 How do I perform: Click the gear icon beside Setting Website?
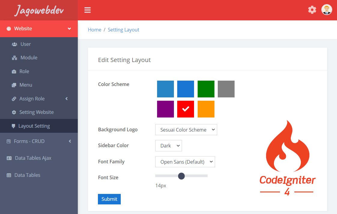click(14, 112)
